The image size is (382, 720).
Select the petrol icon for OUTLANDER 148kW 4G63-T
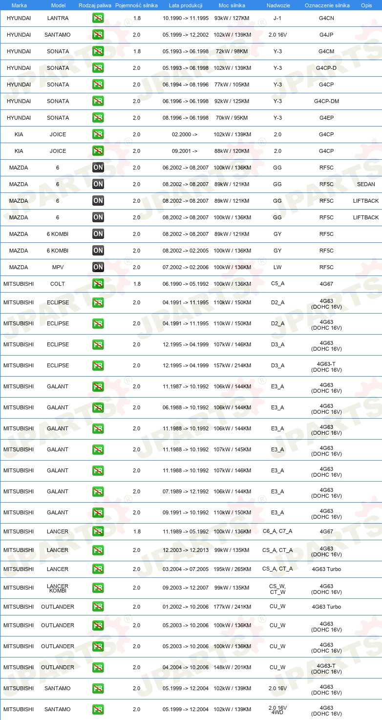tap(98, 667)
